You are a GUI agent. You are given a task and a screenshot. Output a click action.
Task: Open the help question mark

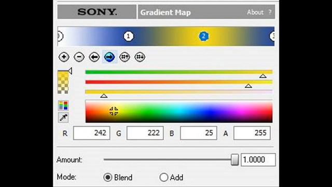(x=270, y=12)
